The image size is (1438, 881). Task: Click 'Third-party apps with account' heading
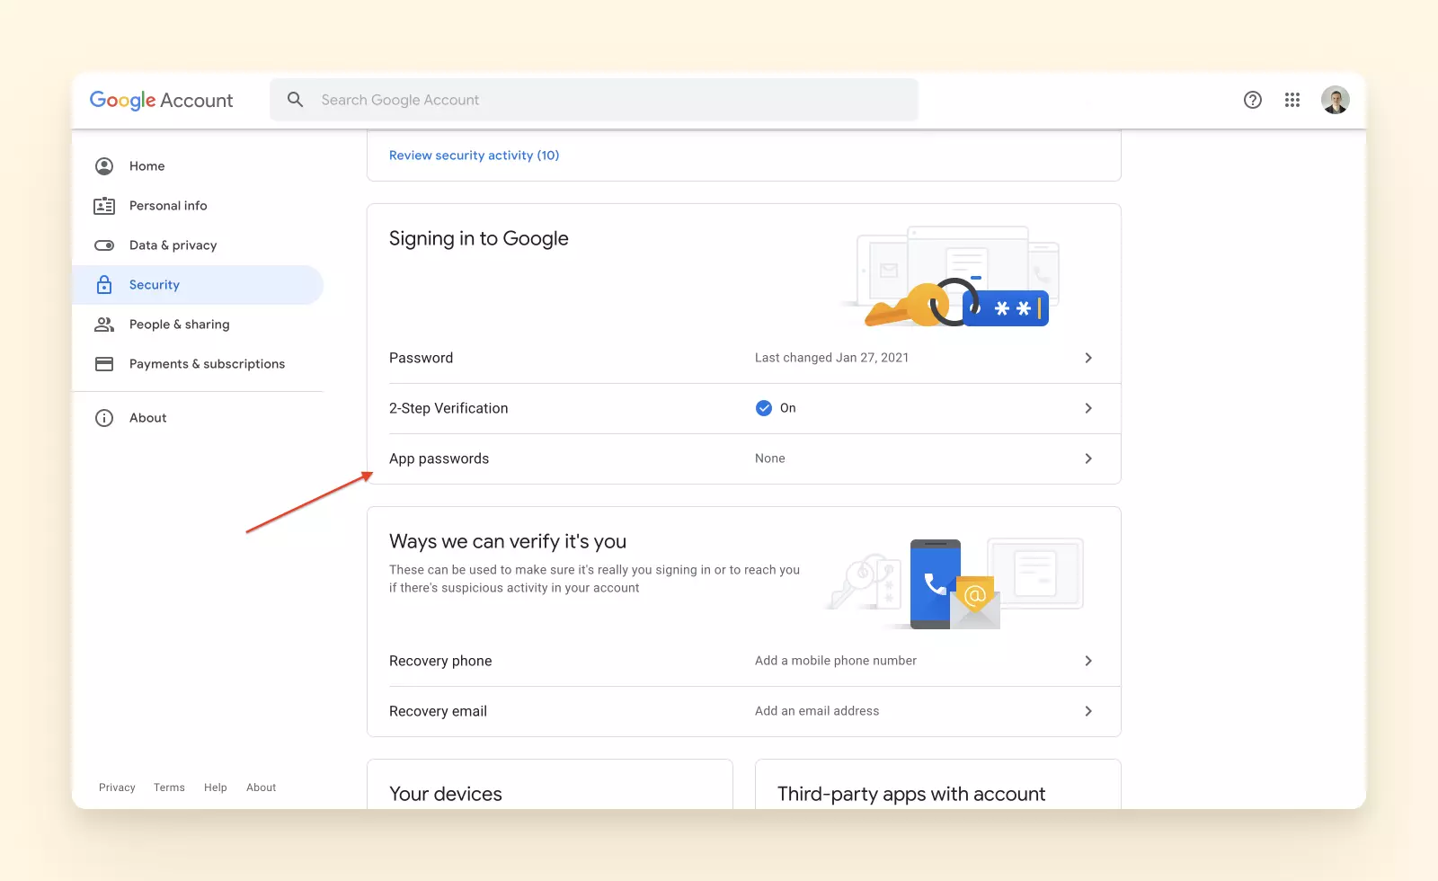(x=911, y=794)
